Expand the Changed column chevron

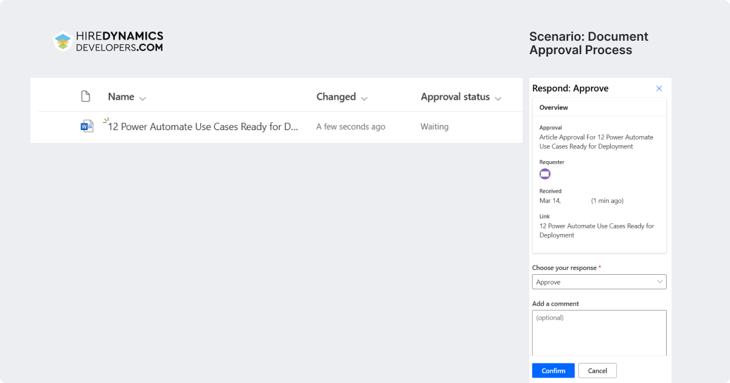tap(364, 98)
